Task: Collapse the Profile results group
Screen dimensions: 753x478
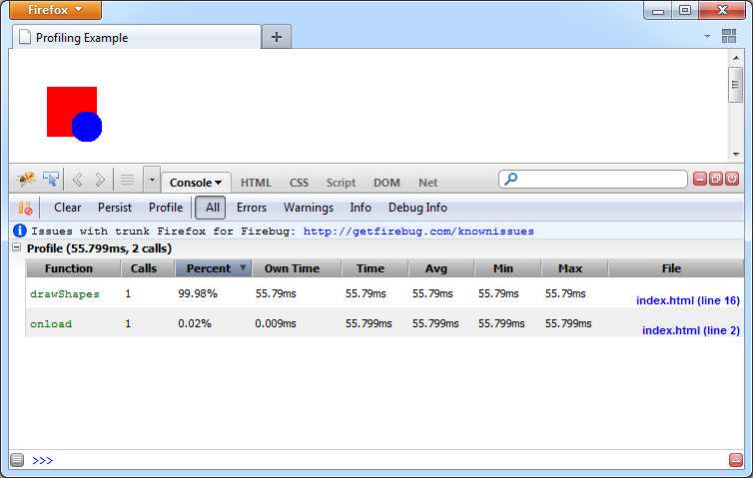Action: coord(17,247)
